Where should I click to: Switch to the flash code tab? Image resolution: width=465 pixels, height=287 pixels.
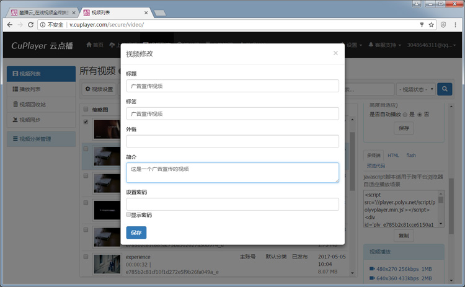pyautogui.click(x=411, y=155)
